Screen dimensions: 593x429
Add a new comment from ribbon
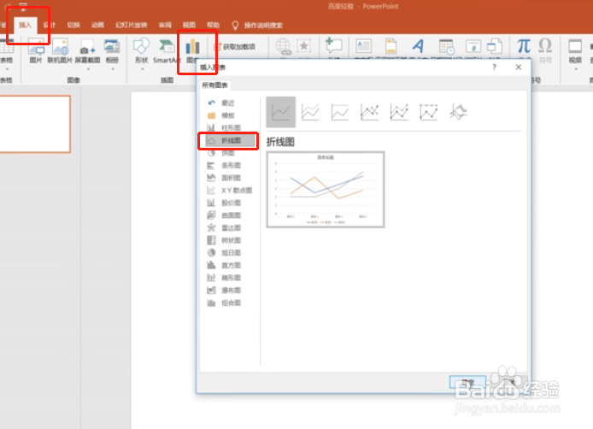(x=333, y=46)
